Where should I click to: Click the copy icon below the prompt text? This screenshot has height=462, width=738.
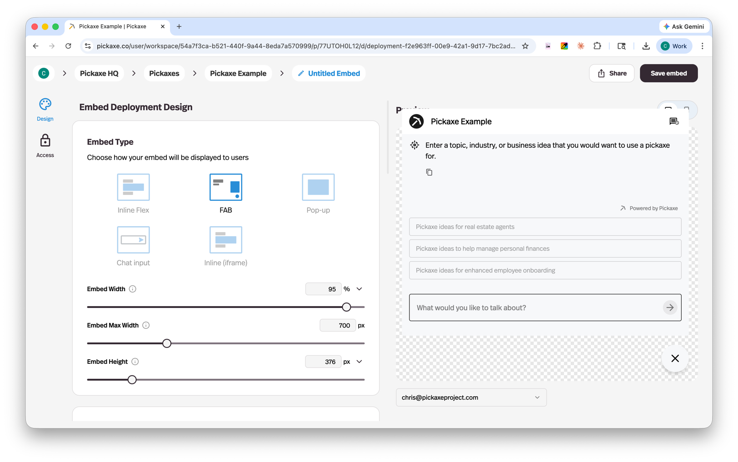[x=429, y=172]
